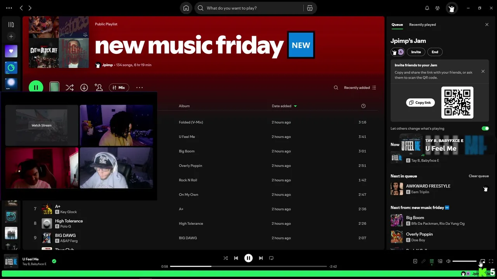Open profile avatar menu

pyautogui.click(x=451, y=8)
